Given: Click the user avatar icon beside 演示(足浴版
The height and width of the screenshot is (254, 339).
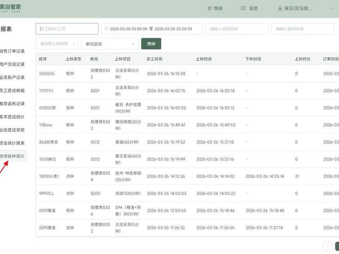Looking at the screenshot, I should pos(280,8).
